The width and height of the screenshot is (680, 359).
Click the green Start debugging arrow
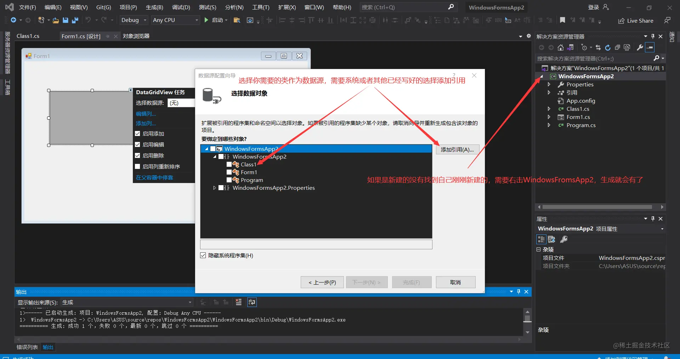tap(206, 20)
